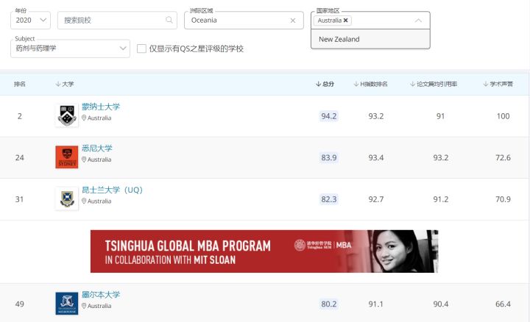Open the 蒙纳士大学 link
This screenshot has width=530, height=322.
(x=101, y=107)
